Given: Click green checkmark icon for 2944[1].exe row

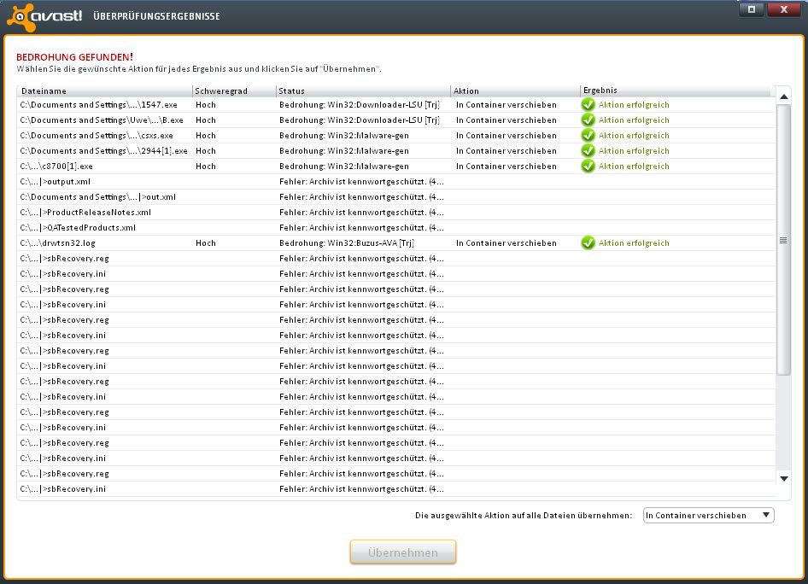Looking at the screenshot, I should click(x=588, y=150).
